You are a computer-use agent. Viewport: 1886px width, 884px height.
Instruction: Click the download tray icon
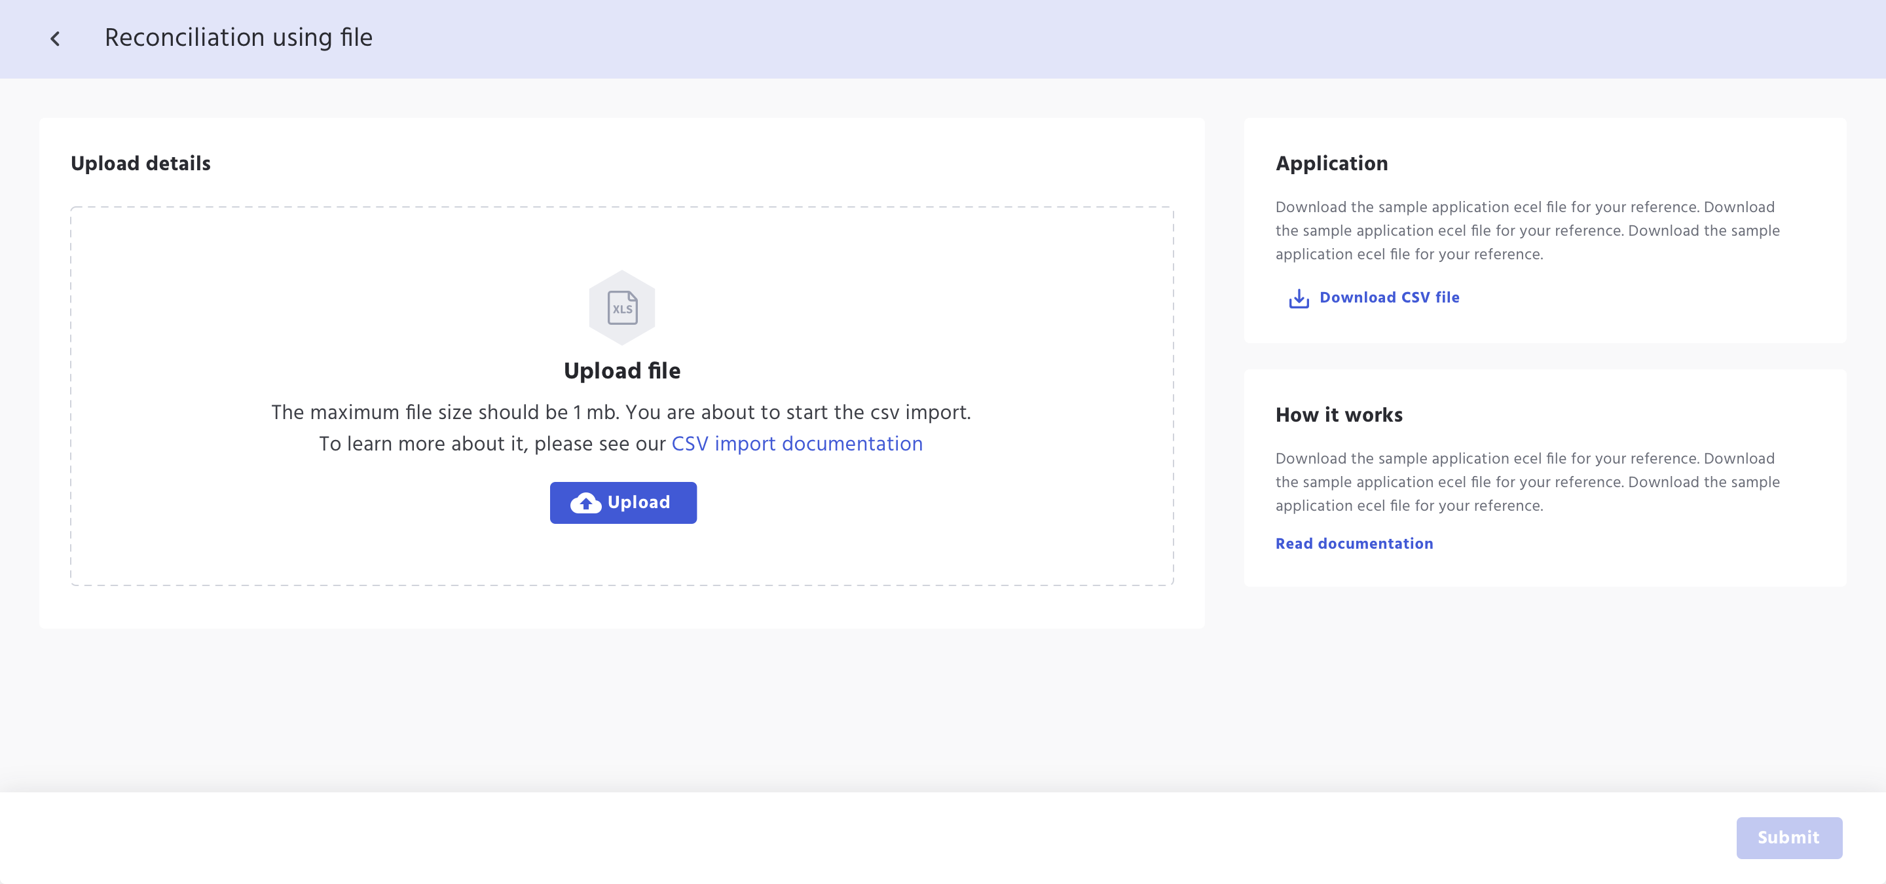pyautogui.click(x=1298, y=298)
